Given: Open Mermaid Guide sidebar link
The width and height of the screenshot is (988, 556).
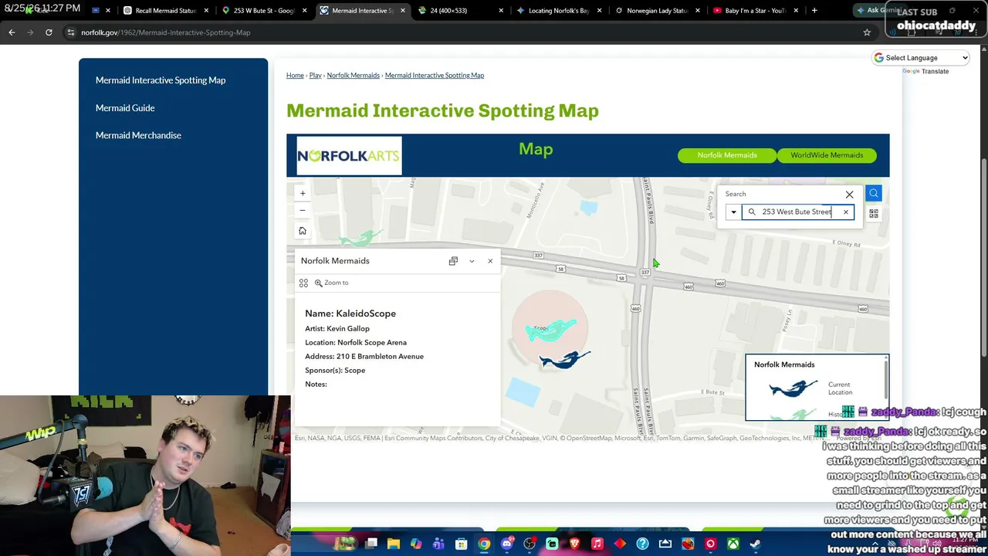Looking at the screenshot, I should pyautogui.click(x=125, y=108).
